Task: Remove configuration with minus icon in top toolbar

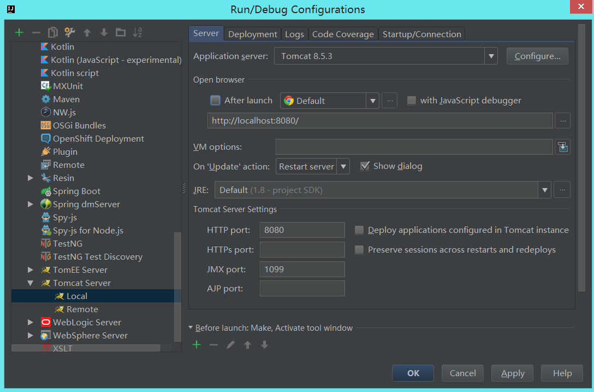Action: [36, 33]
